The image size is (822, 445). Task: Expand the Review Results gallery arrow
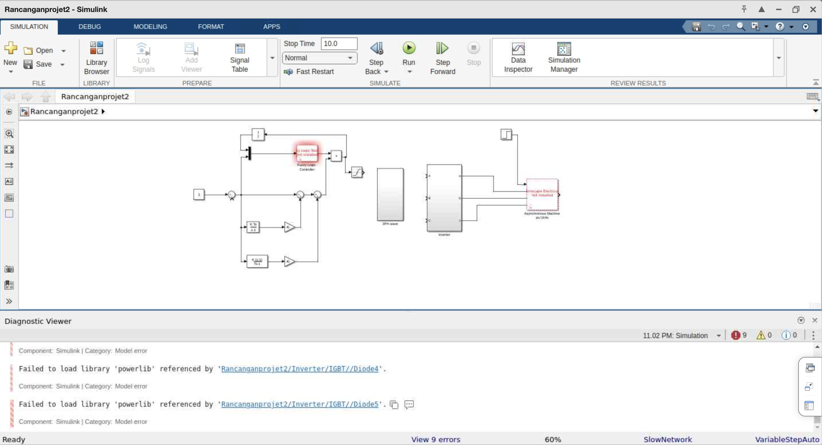click(779, 58)
